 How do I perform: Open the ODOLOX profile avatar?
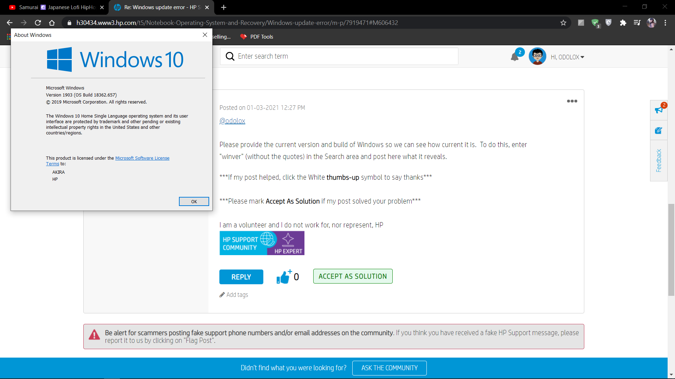click(x=537, y=56)
